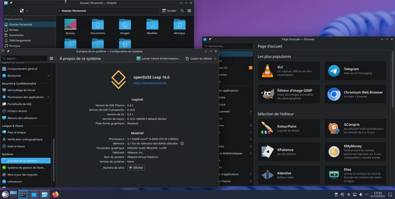This screenshot has width=395, height=199.
Task: Open the Images folder in Dolphin
Action: click(x=125, y=26)
